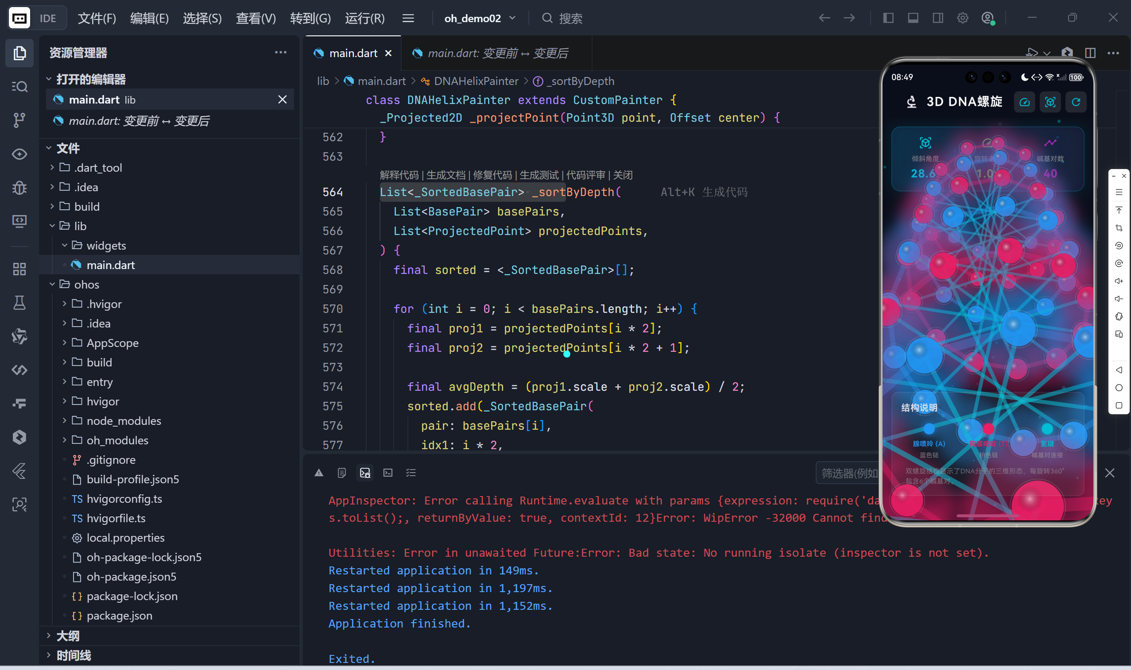The width and height of the screenshot is (1131, 670).
Task: Open the search view in sidebar
Action: (x=19, y=86)
